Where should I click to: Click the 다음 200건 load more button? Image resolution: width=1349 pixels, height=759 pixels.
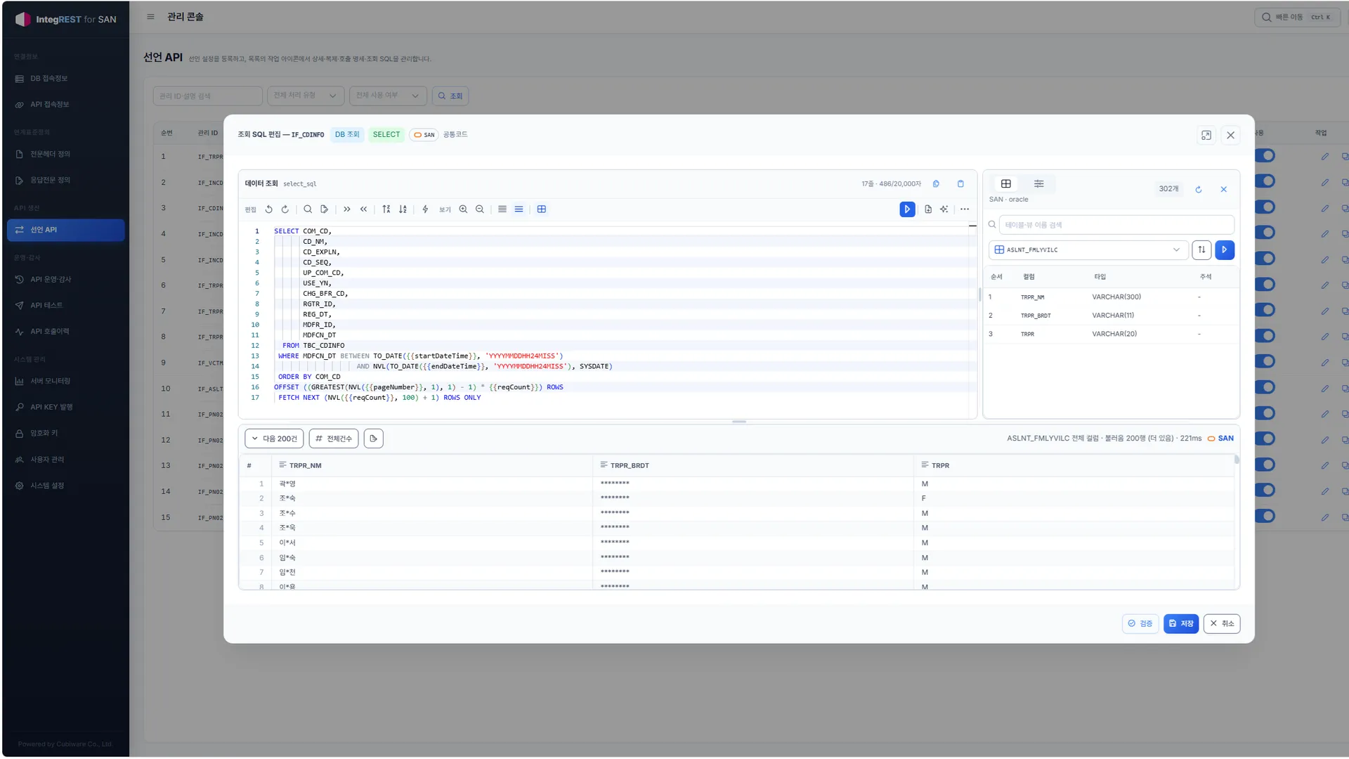[275, 439]
